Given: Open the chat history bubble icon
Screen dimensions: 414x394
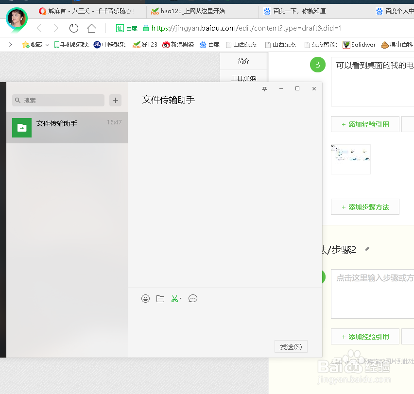Looking at the screenshot, I should [193, 298].
